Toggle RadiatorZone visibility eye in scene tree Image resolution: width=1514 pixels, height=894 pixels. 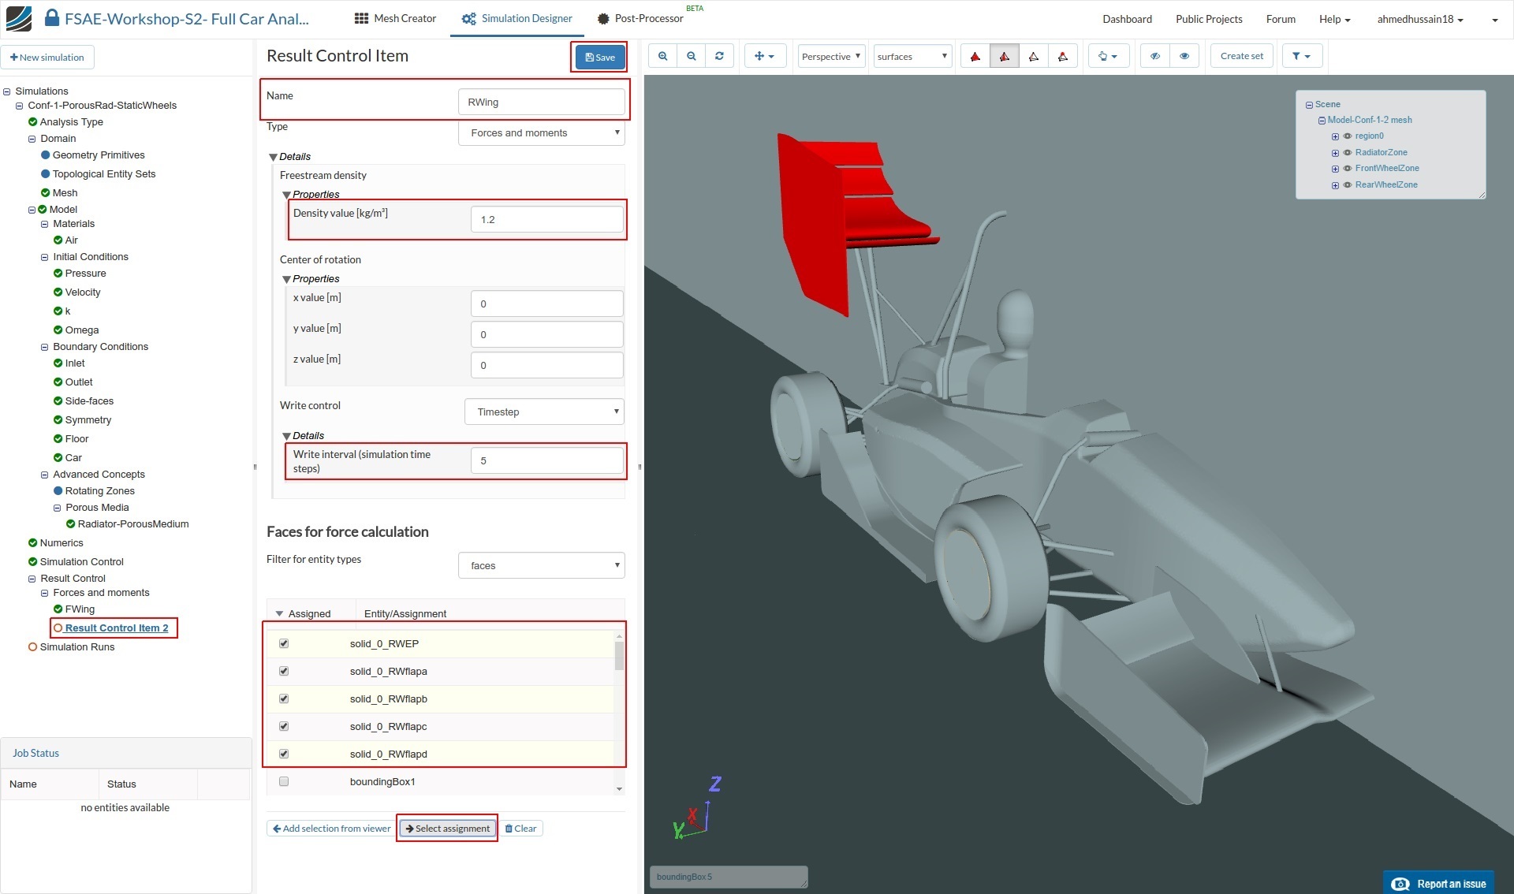coord(1348,152)
